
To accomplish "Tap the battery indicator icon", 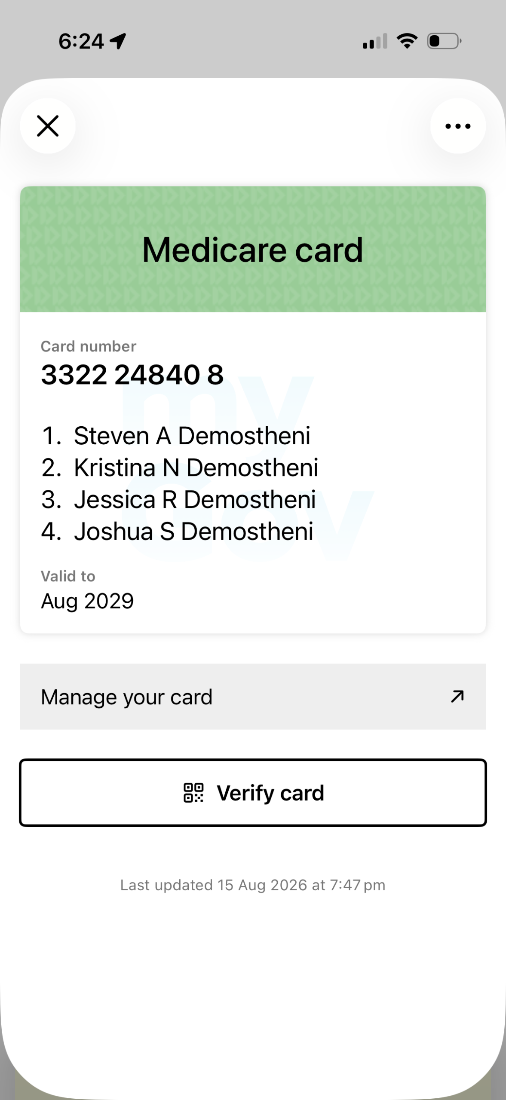I will pos(444,41).
